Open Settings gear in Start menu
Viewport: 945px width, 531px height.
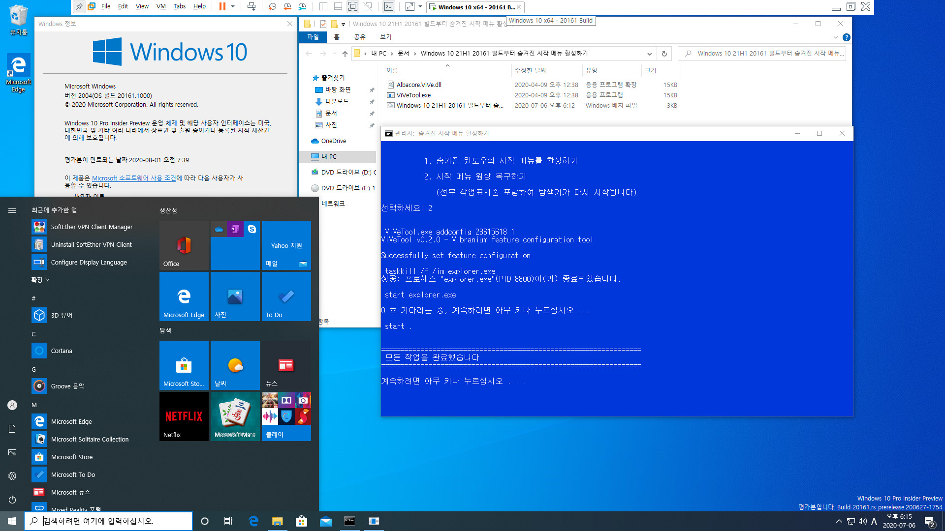point(12,476)
